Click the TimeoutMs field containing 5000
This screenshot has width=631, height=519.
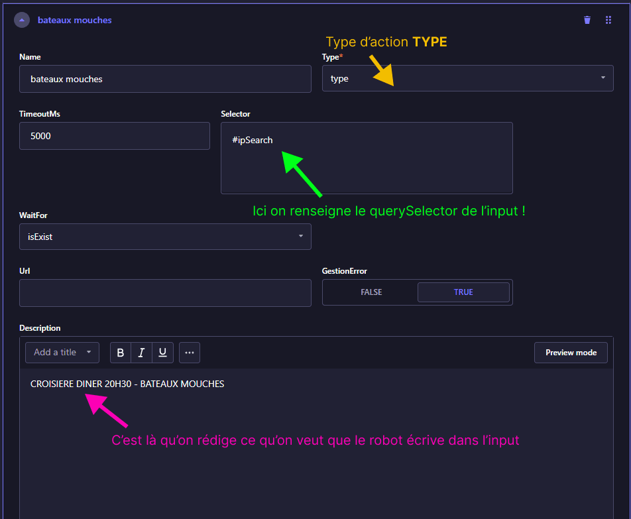[x=115, y=136]
